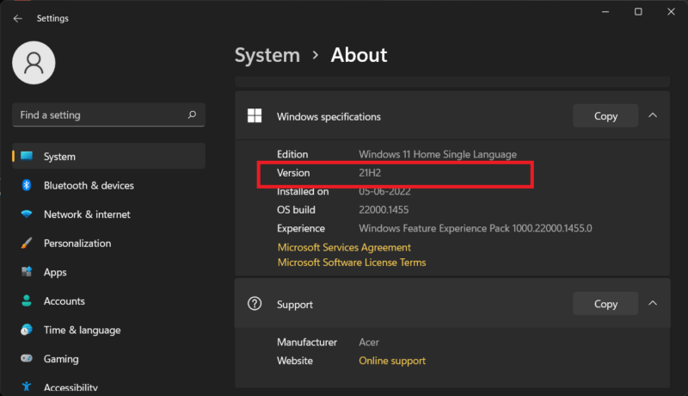688x396 pixels.
Task: Select the OS build value 22000.1455
Action: 384,210
